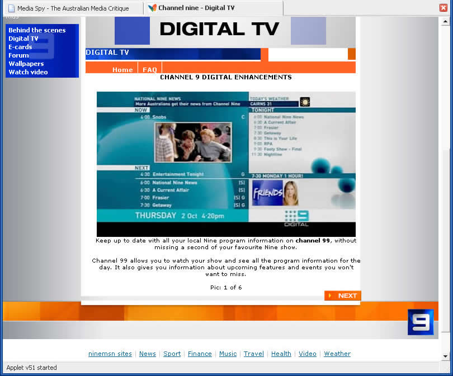
Task: Follow the ninemsn sites link
Action: pyautogui.click(x=110, y=354)
